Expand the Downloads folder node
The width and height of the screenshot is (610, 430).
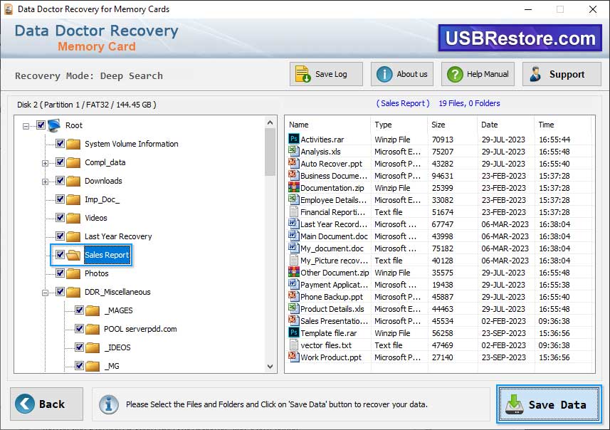[45, 182]
